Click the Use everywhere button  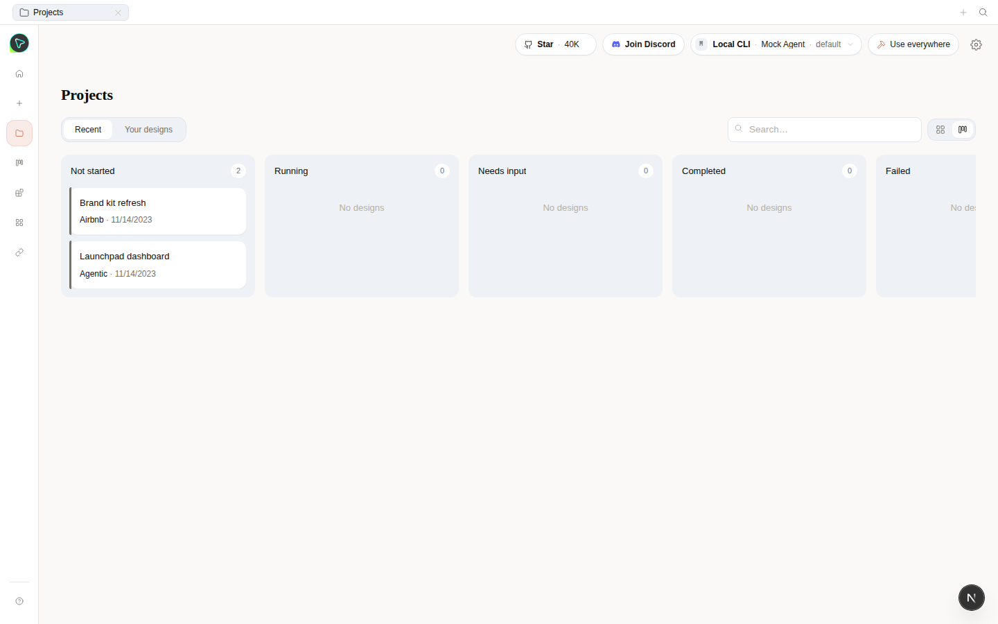pos(913,44)
